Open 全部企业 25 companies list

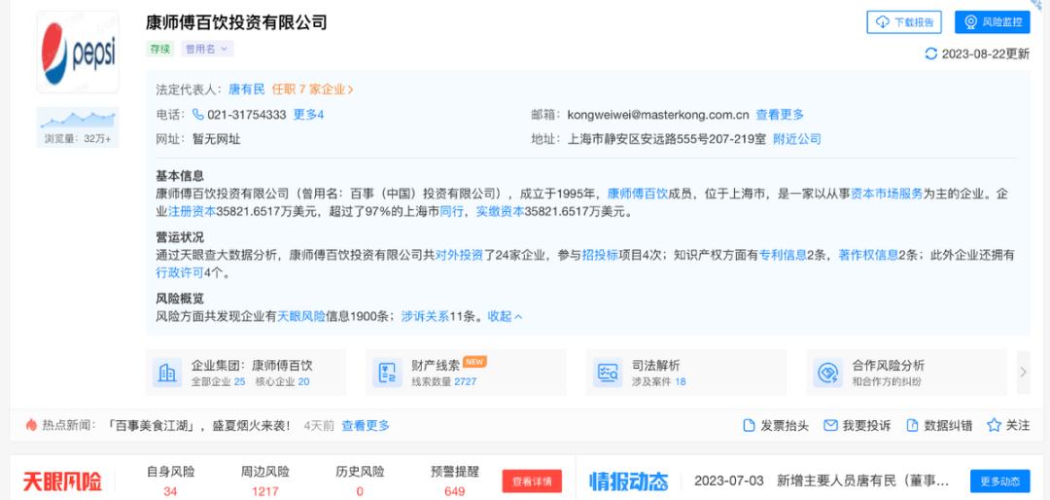tap(219, 382)
